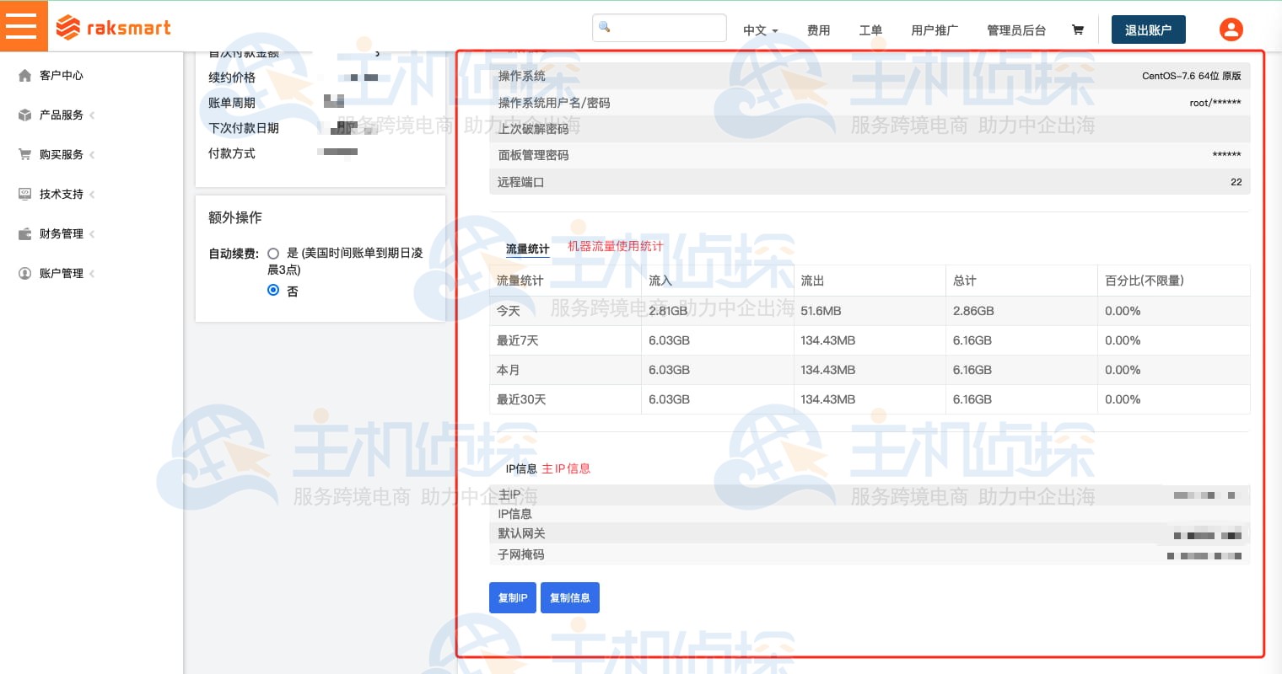Open the shopping cart icon

tap(1077, 29)
